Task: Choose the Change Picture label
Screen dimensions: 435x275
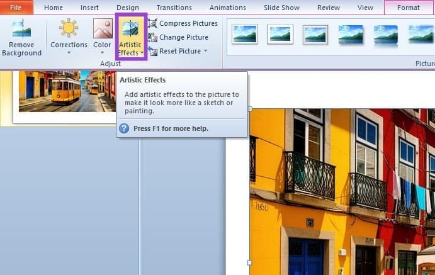Action: point(184,37)
